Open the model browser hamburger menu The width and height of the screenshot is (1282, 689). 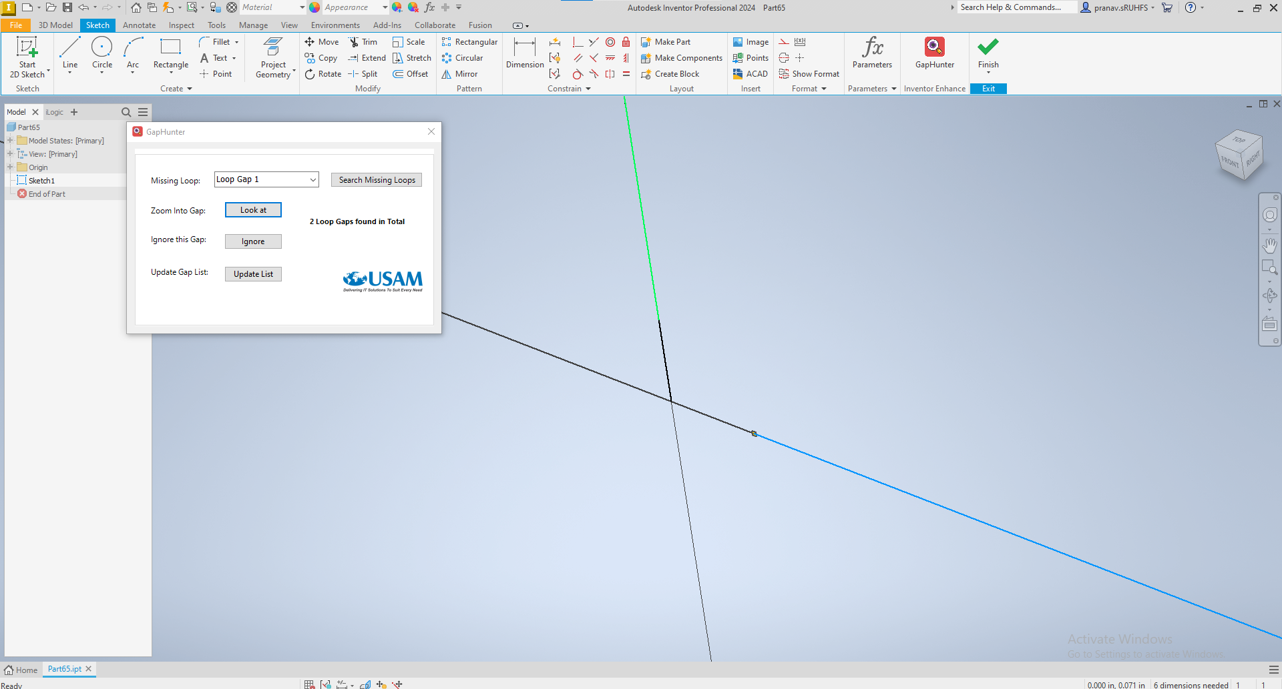(143, 112)
